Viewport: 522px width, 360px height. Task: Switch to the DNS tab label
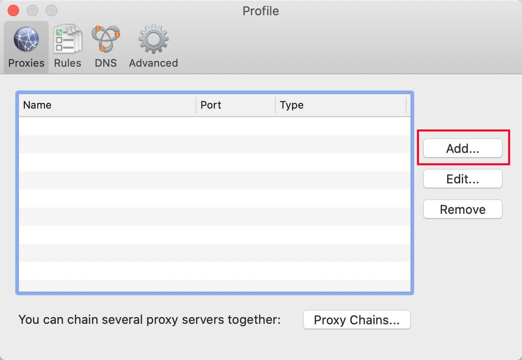[106, 63]
